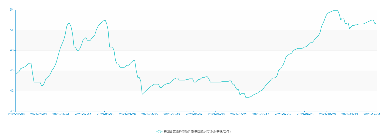Toggle the 泰国胶水市场价 series legend text
The width and height of the screenshot is (387, 136).
tap(197, 132)
